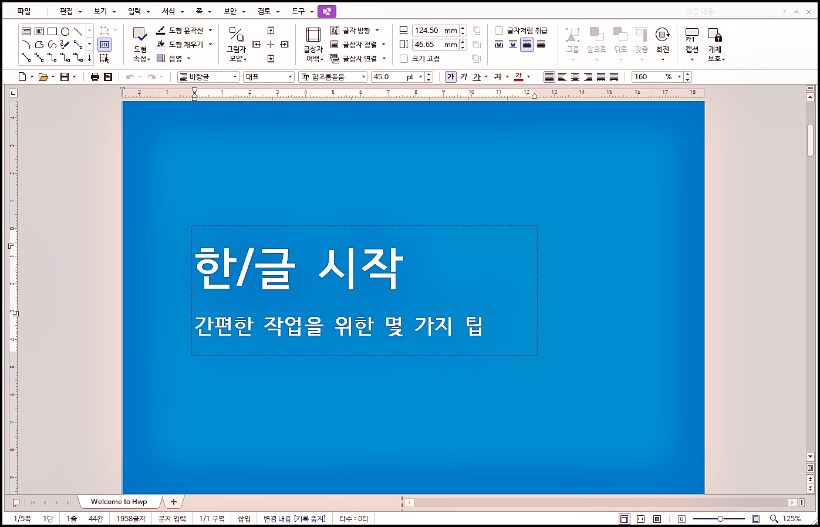820x527 pixels.
Task: Click the print icon in toolbar
Action: [95, 77]
